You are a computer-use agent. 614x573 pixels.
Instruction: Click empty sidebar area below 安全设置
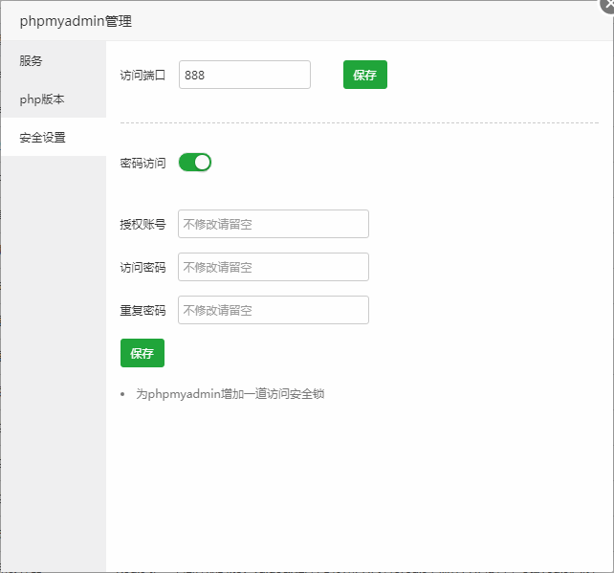tap(53, 364)
